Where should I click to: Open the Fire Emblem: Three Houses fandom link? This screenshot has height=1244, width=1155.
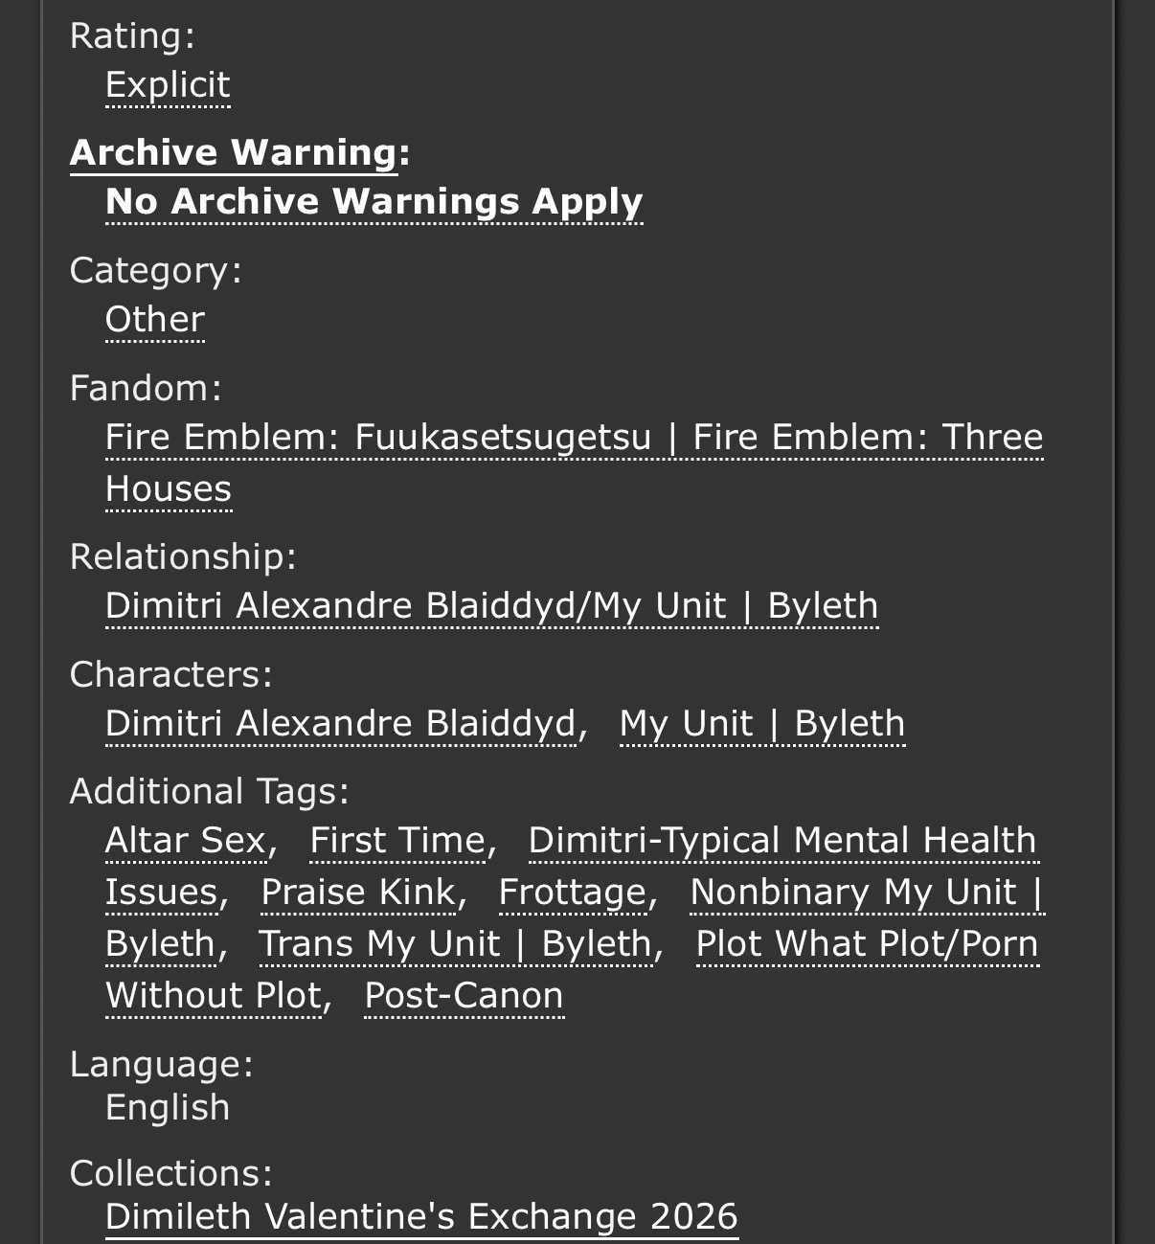click(573, 438)
